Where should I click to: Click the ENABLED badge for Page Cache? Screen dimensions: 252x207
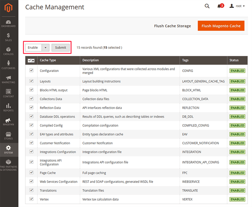[x=237, y=173]
